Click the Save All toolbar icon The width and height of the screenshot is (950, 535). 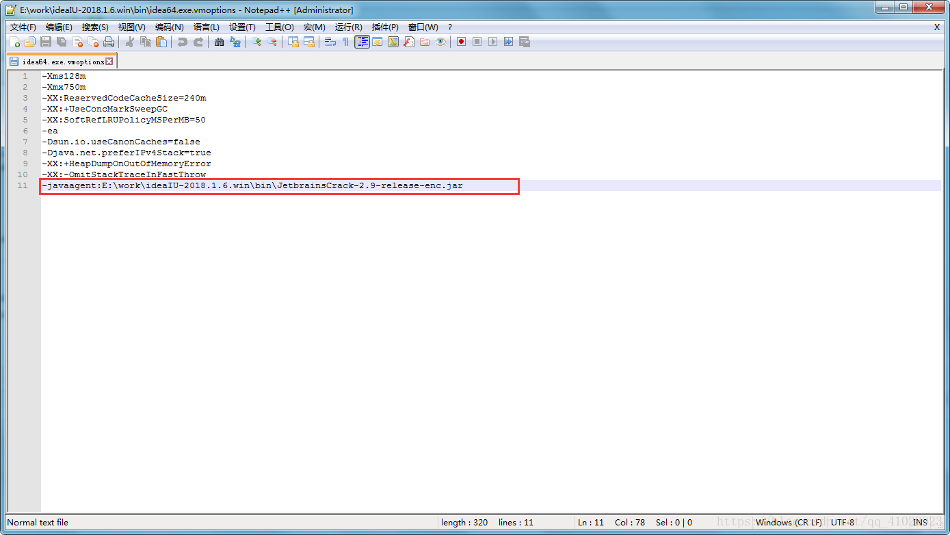tap(61, 42)
